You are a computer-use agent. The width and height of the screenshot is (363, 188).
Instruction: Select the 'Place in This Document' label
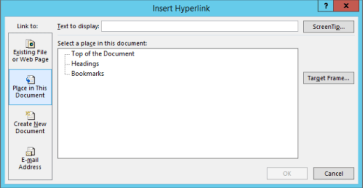coord(30,92)
